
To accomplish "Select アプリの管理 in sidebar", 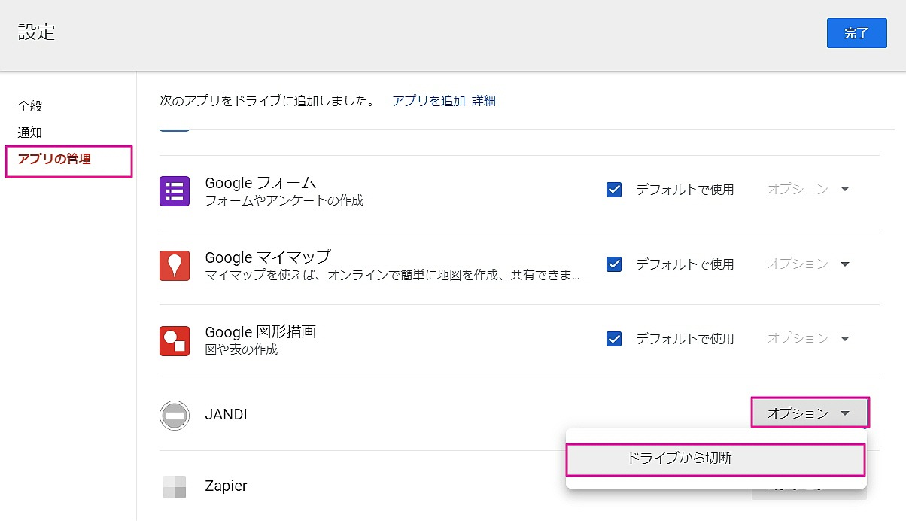I will [x=54, y=159].
